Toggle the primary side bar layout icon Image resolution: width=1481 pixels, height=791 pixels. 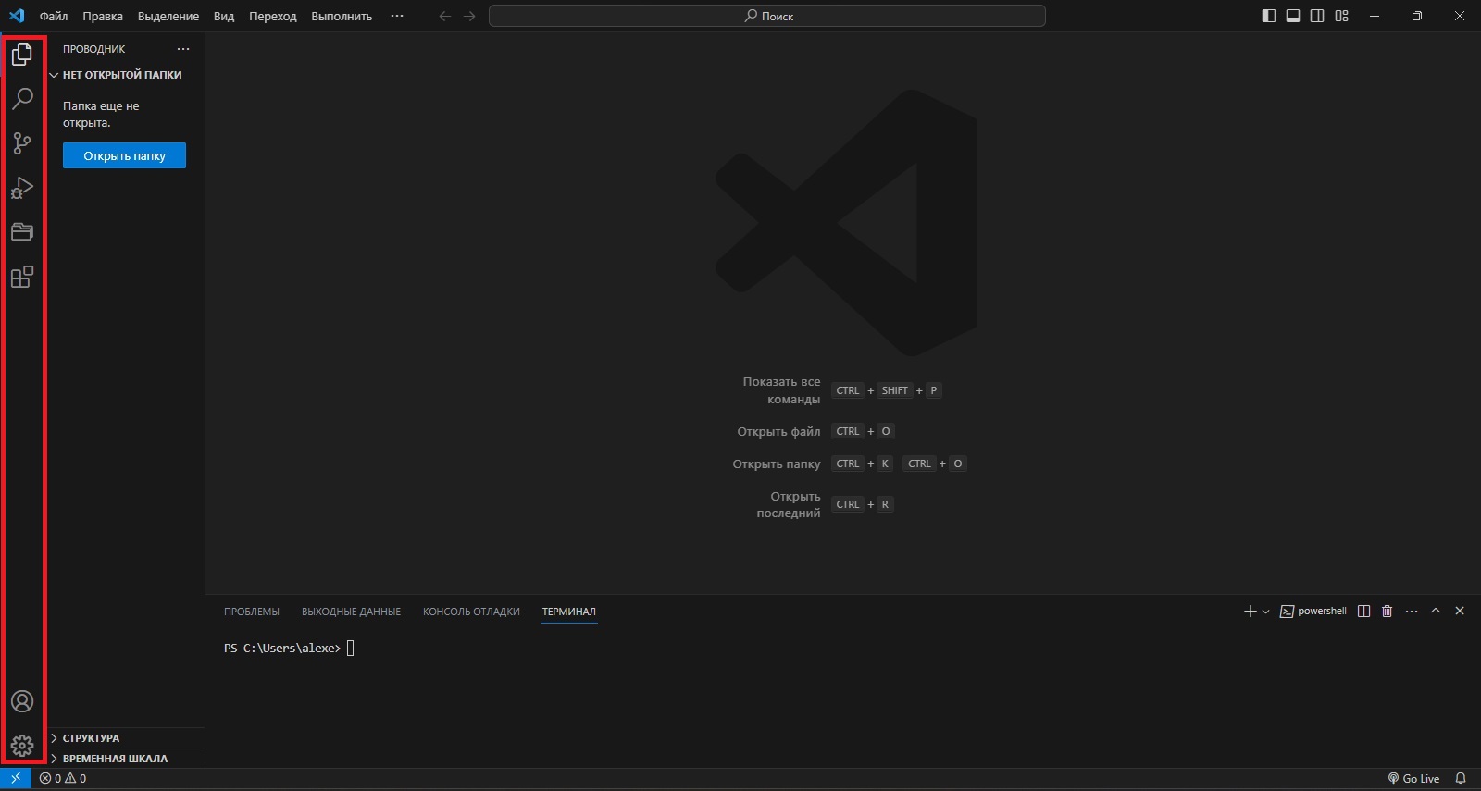coord(1269,16)
